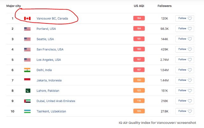Follow Seattle, USA
The width and height of the screenshot is (204, 128).
pyautogui.click(x=185, y=39)
